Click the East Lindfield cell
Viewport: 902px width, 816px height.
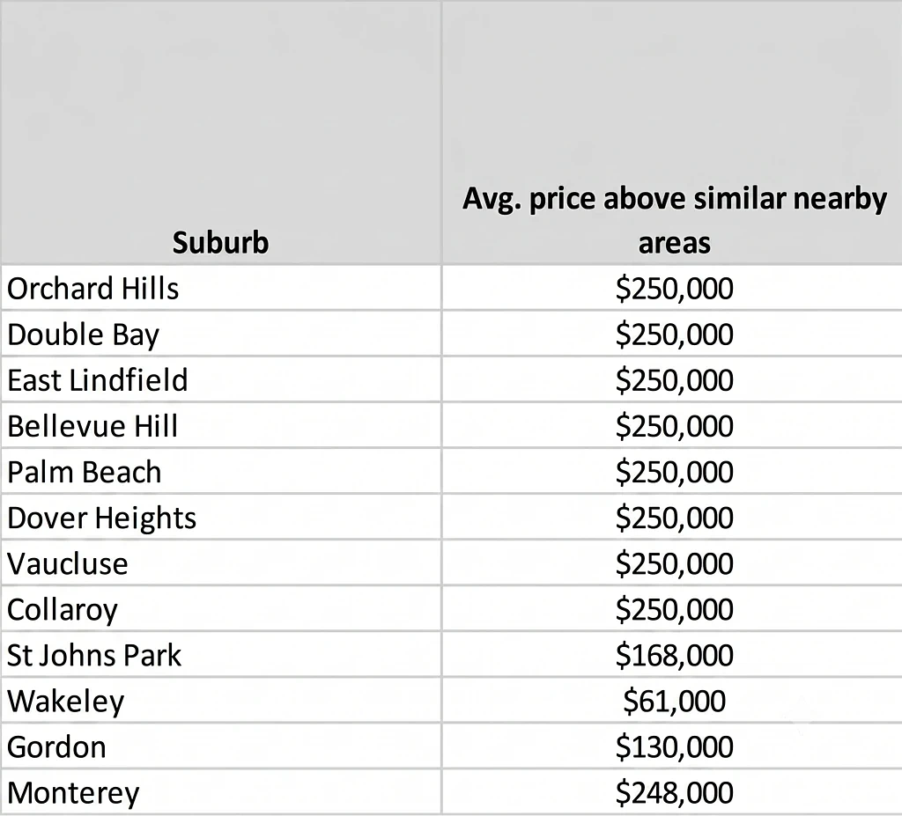pos(221,379)
